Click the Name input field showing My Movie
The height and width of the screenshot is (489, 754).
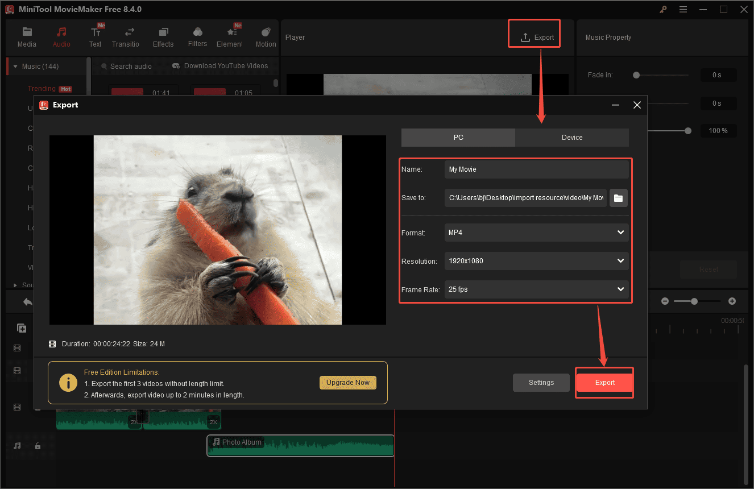click(x=536, y=169)
